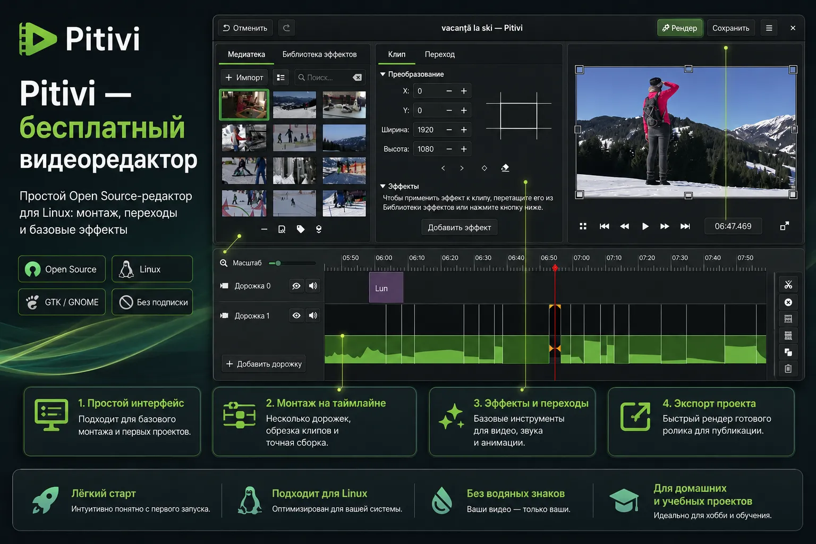Screen dimensions: 816x544
Task: Click the Open Source badge
Action: coord(62,269)
